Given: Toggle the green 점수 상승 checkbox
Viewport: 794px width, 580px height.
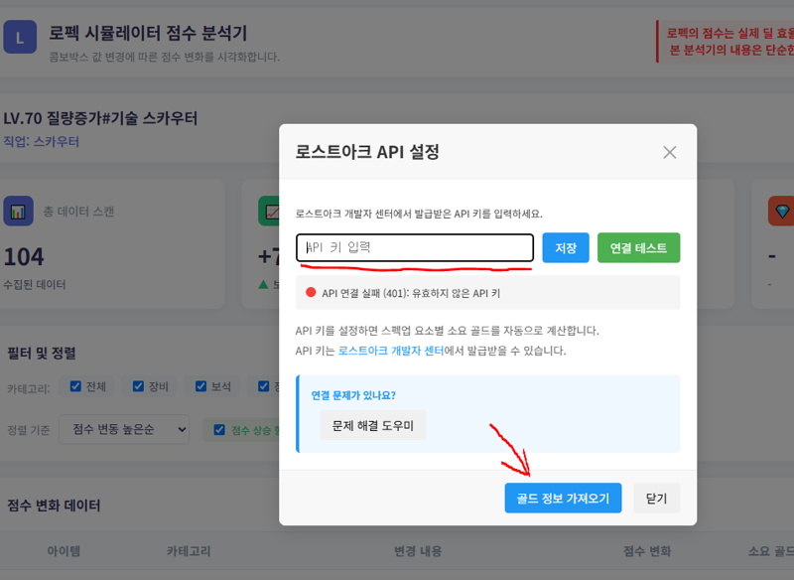Looking at the screenshot, I should (x=219, y=430).
